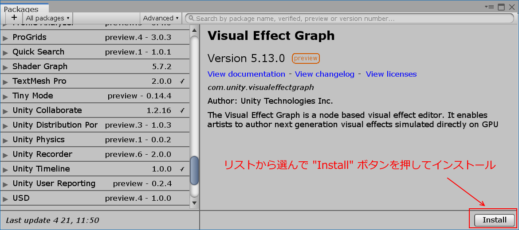
Task: Click the list scrollbar up arrow
Action: (x=195, y=30)
